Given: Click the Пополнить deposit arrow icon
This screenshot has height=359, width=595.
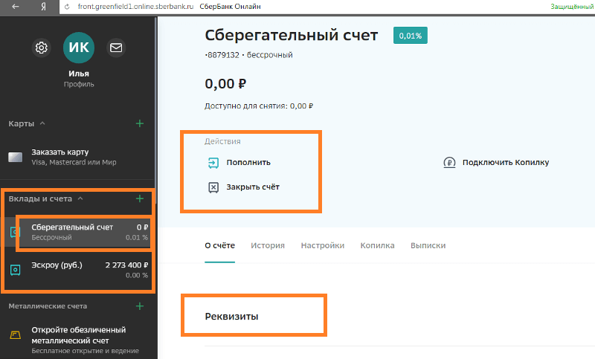Looking at the screenshot, I should 213,163.
